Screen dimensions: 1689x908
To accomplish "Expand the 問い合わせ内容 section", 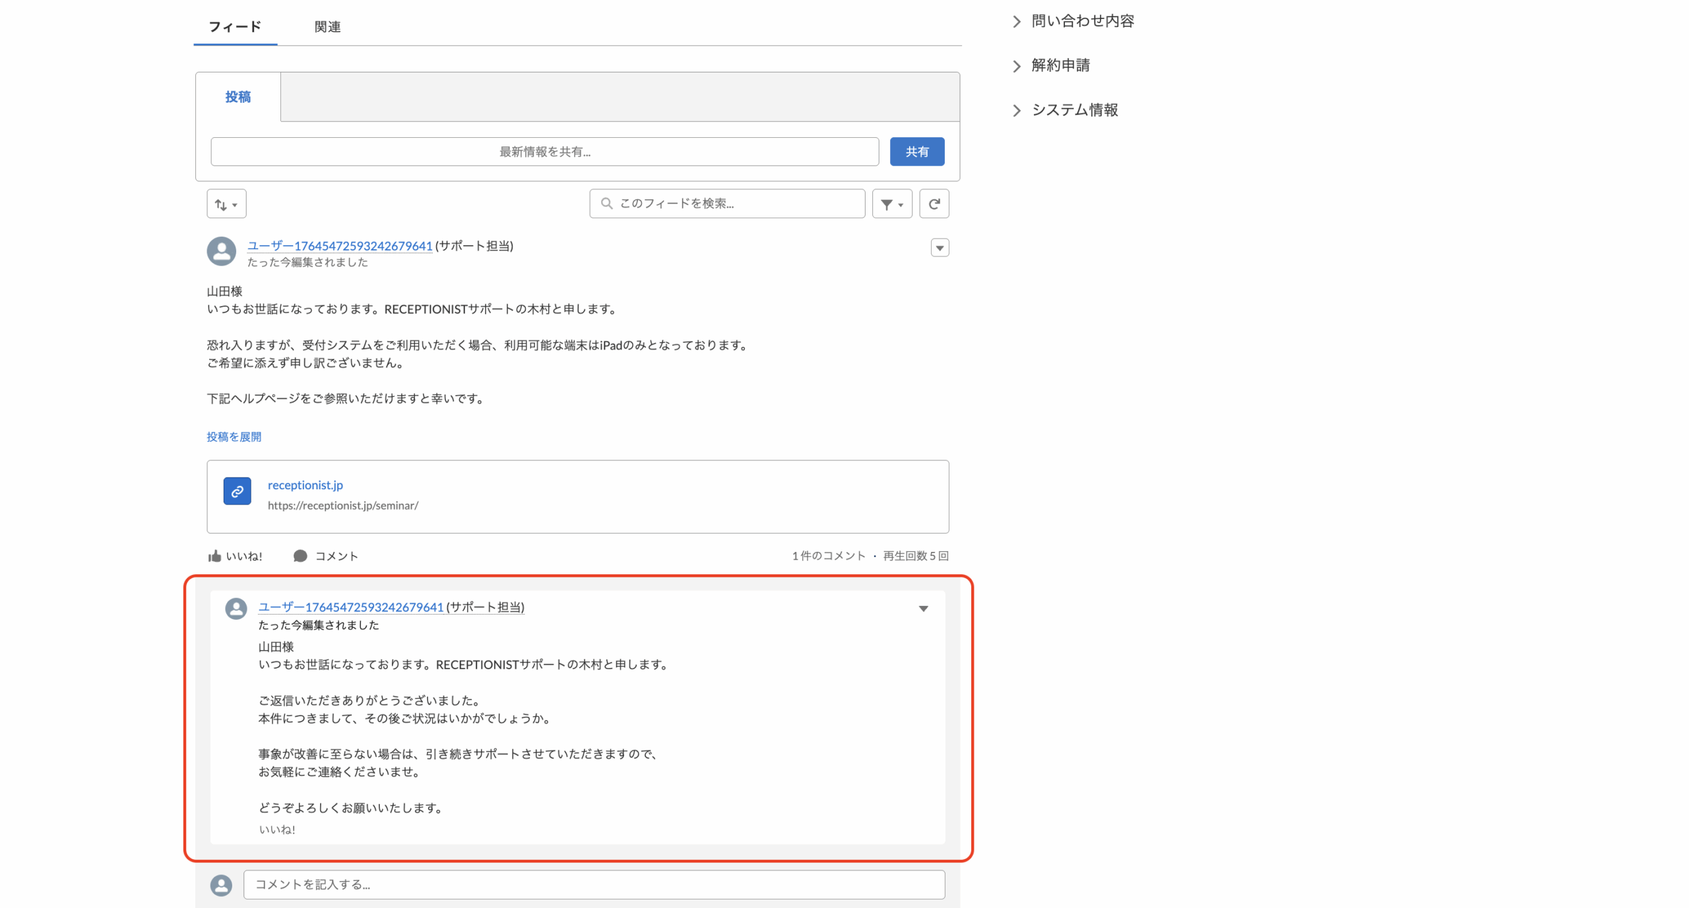I will (x=1073, y=21).
